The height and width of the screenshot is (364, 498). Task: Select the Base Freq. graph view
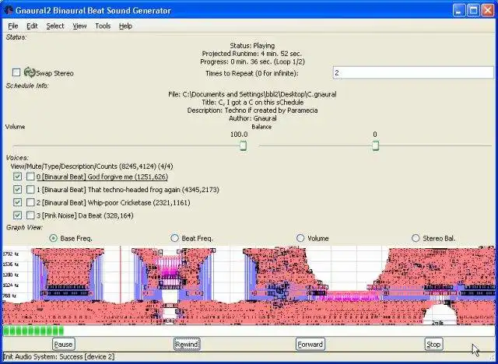point(54,238)
